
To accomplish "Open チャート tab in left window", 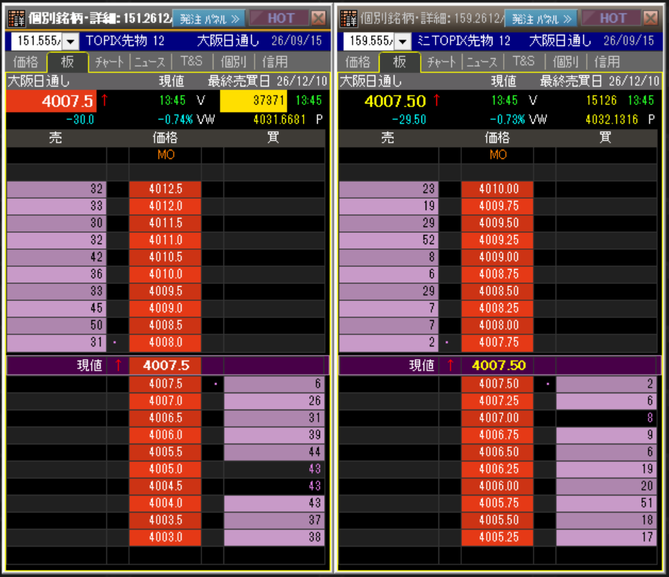I will pyautogui.click(x=109, y=62).
